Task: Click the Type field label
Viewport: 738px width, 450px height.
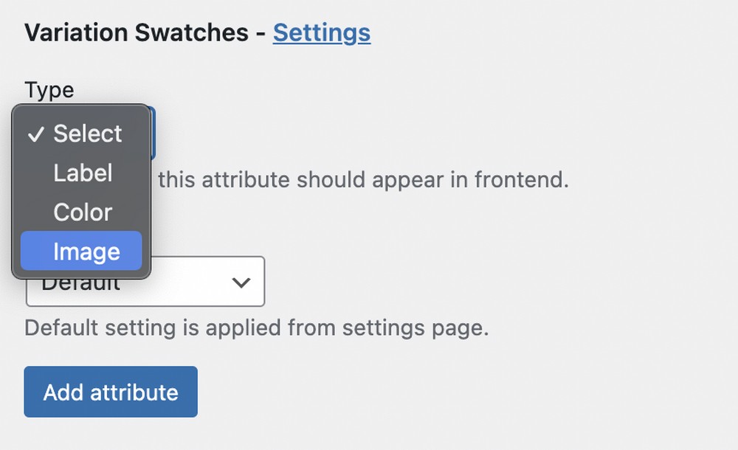Action: pyautogui.click(x=49, y=90)
